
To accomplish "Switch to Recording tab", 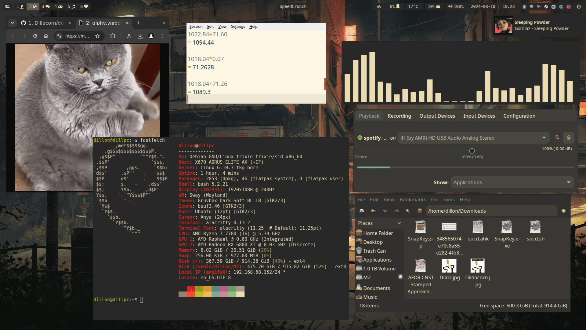I will [x=399, y=116].
